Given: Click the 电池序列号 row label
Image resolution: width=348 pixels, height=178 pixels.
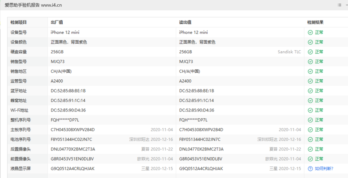Looking at the screenshot, I should (20, 140).
